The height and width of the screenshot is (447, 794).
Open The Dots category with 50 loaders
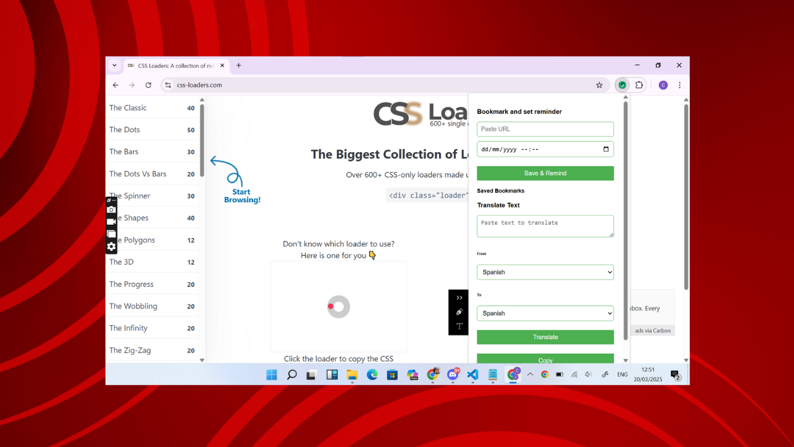point(152,130)
